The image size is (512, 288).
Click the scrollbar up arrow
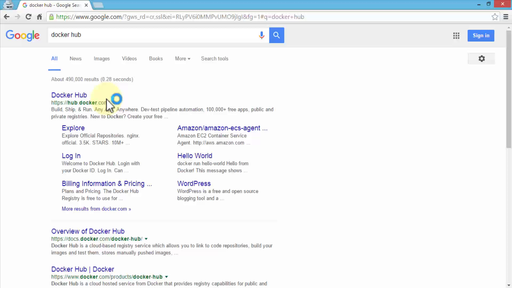(x=509, y=27)
